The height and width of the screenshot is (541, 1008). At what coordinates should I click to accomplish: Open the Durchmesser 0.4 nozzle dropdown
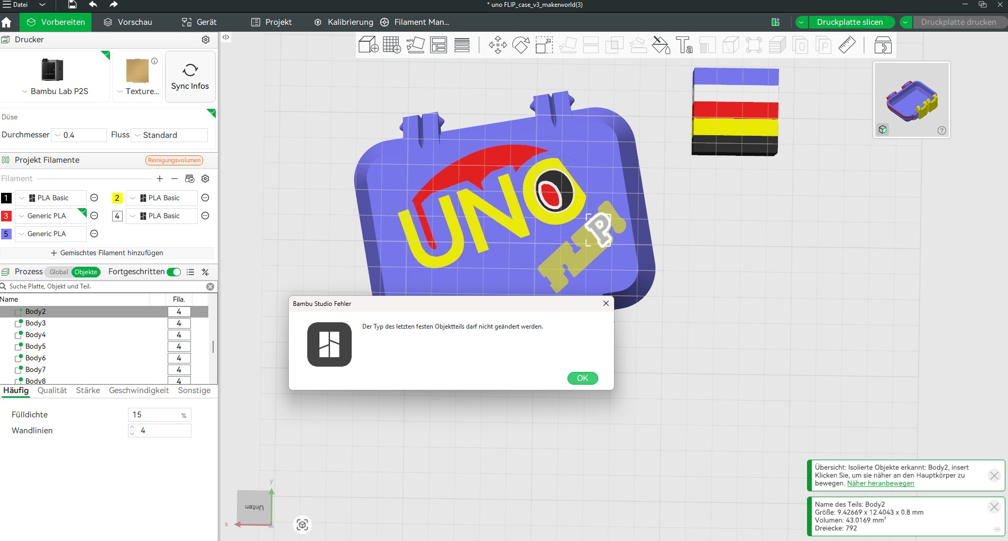click(x=79, y=135)
